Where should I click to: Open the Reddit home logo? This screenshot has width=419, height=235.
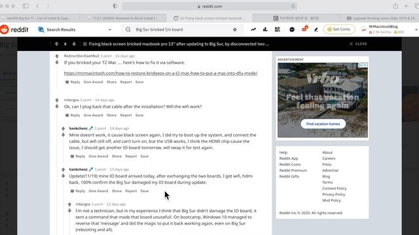pos(14,29)
